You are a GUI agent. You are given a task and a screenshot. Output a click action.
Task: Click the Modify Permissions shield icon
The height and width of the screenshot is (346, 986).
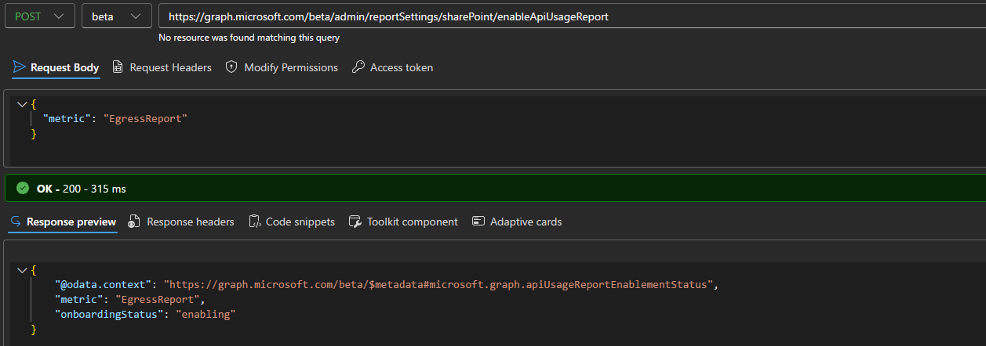pyautogui.click(x=231, y=67)
